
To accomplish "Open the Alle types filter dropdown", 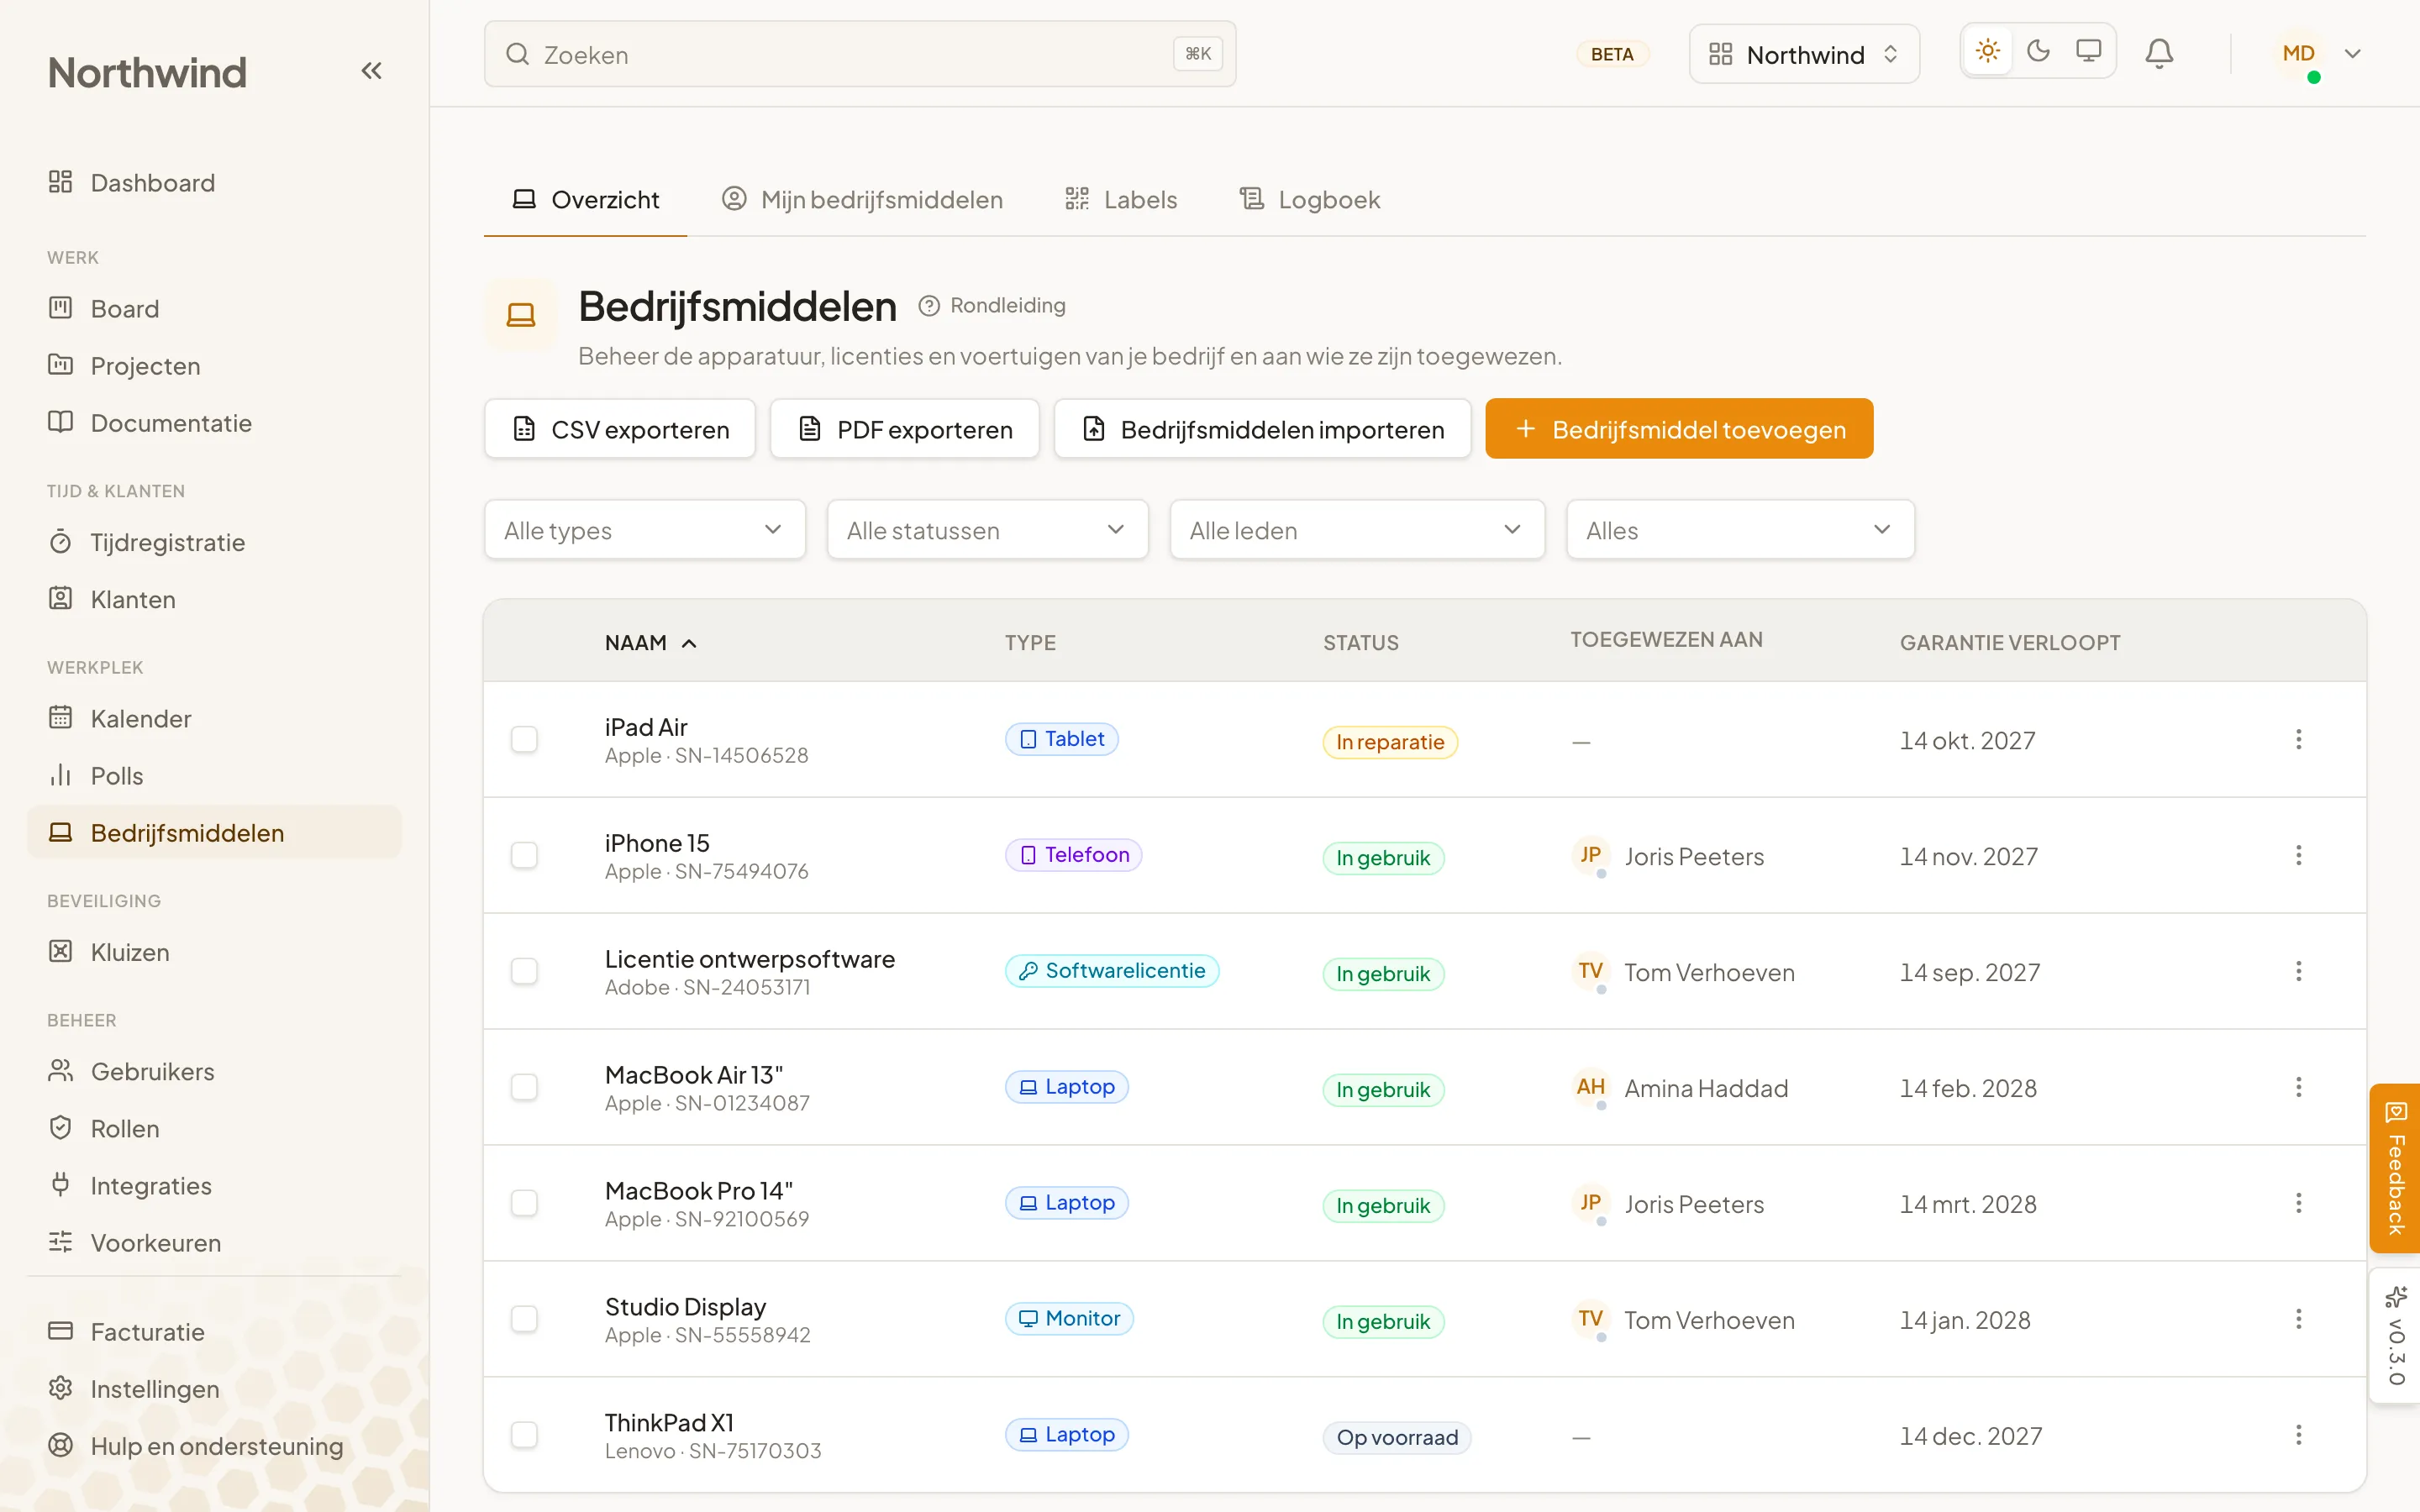I will pos(644,530).
